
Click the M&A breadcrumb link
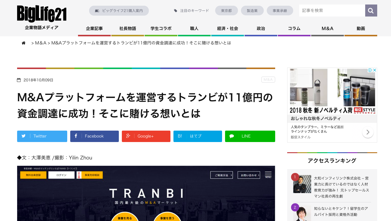point(41,43)
